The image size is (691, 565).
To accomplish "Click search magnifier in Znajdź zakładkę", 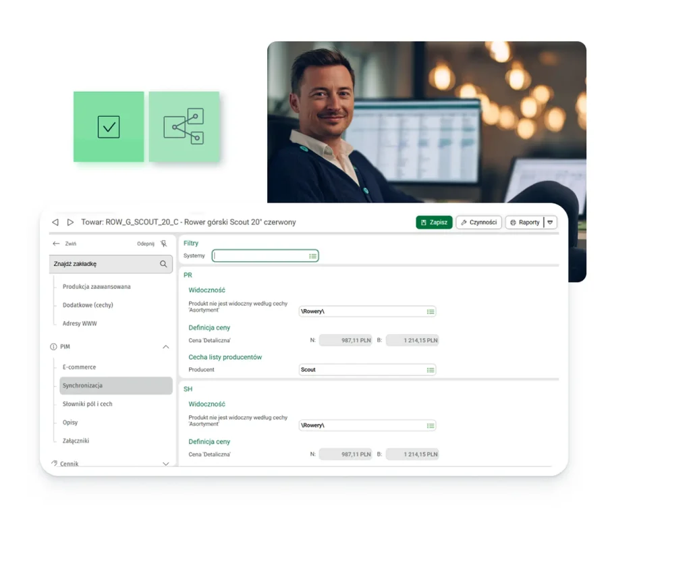I will coord(163,264).
